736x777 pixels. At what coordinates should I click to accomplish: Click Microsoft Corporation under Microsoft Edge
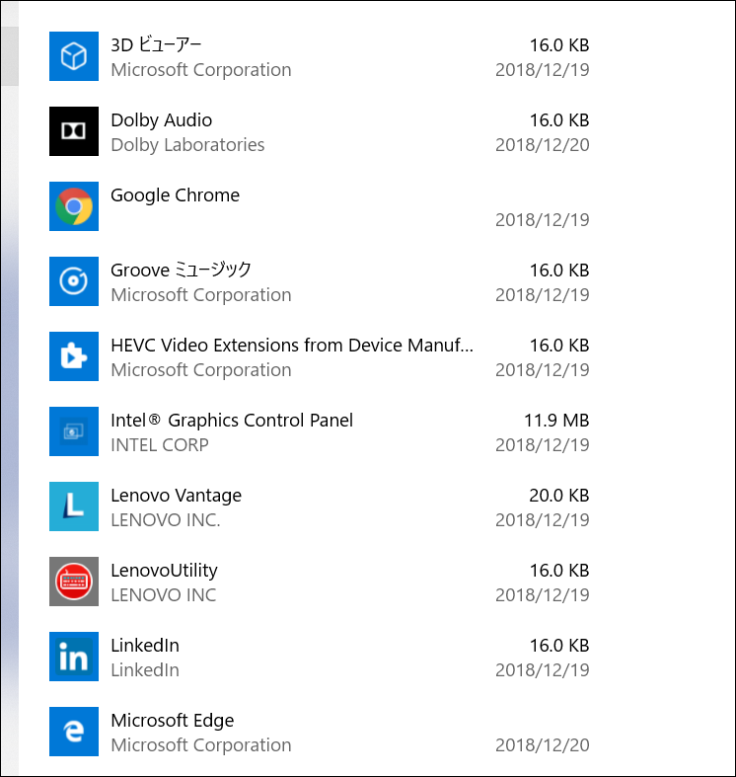(x=201, y=745)
